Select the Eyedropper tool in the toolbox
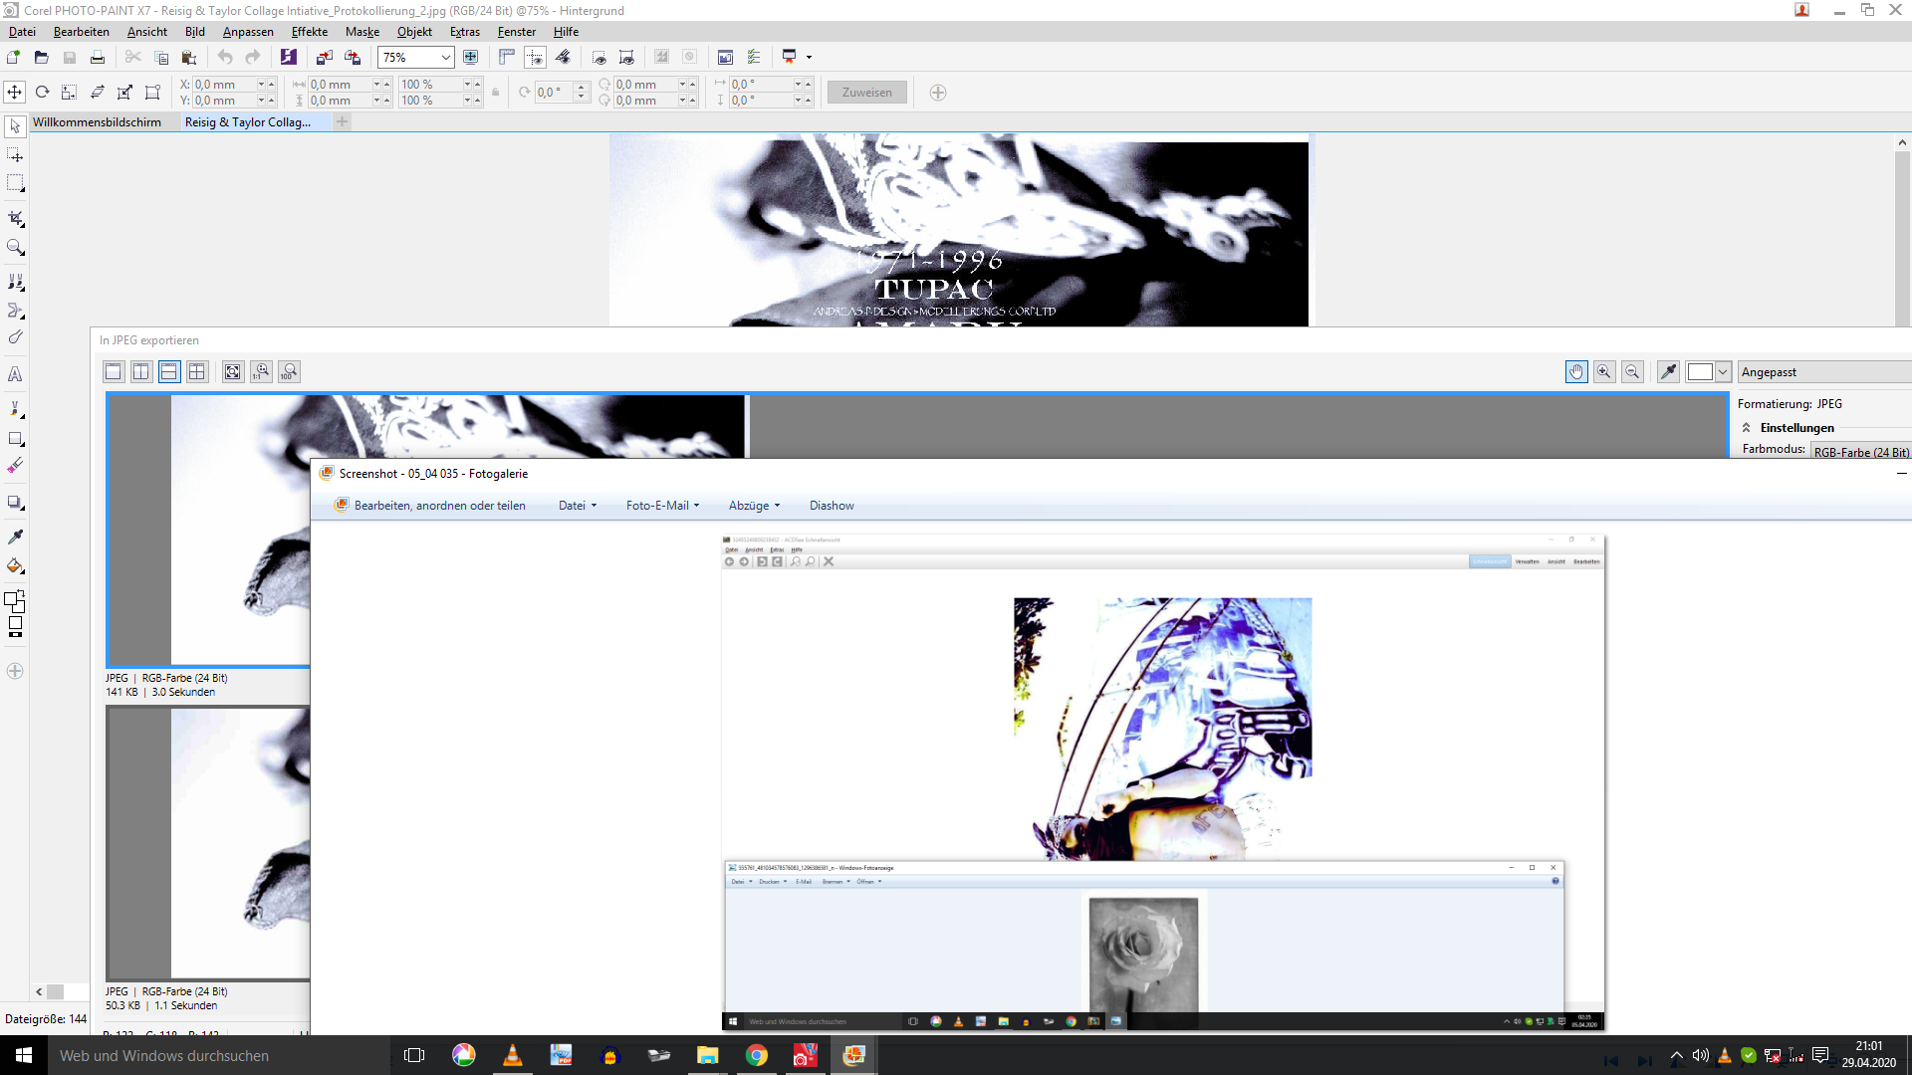This screenshot has width=1912, height=1075. (x=15, y=537)
